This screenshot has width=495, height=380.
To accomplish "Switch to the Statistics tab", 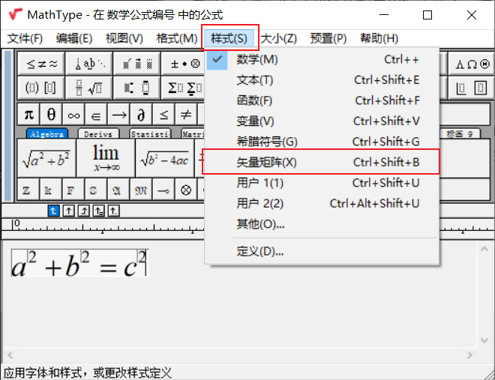I will point(150,134).
